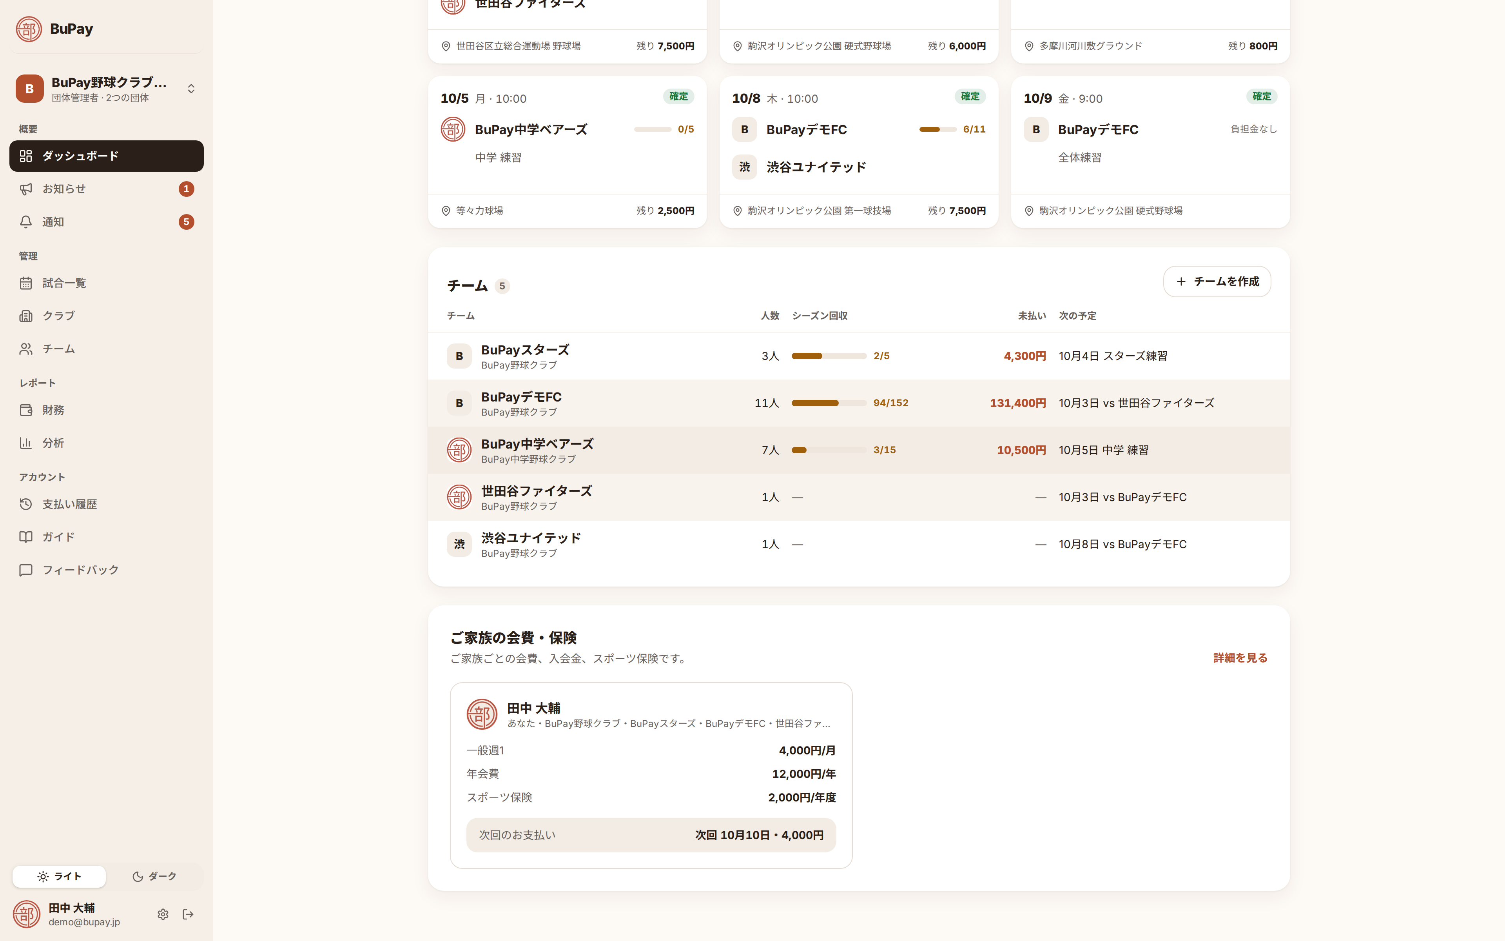The image size is (1505, 941).
Task: Click the フィードバック speech bubble icon
Action: [25, 569]
